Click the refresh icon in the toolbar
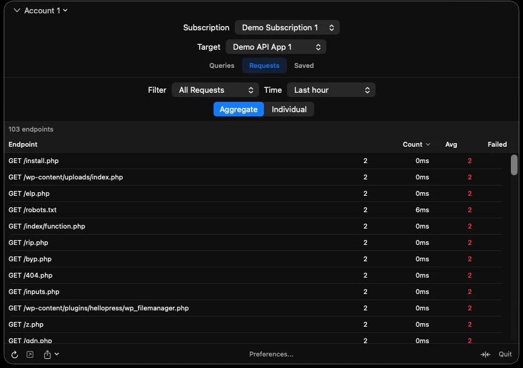523x368 pixels. [x=13, y=354]
